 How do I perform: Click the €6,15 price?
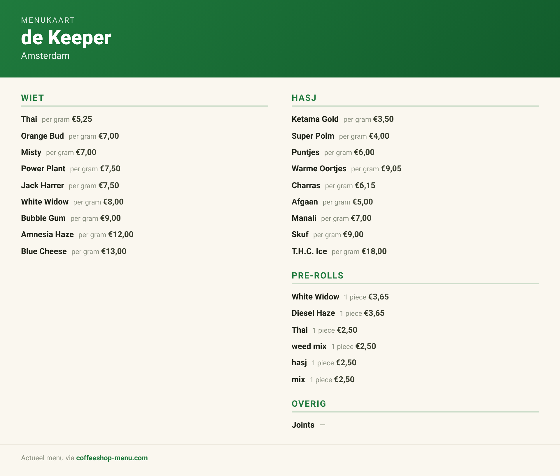[365, 186]
